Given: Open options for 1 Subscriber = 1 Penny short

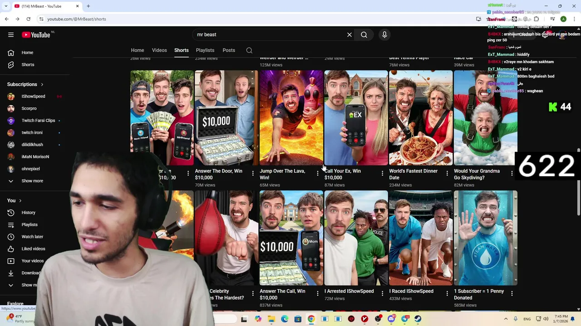Looking at the screenshot, I should (x=512, y=293).
